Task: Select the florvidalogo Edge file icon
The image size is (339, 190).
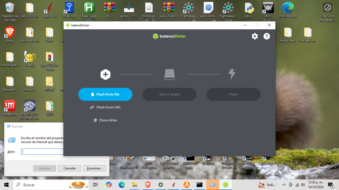Action: click(x=288, y=10)
